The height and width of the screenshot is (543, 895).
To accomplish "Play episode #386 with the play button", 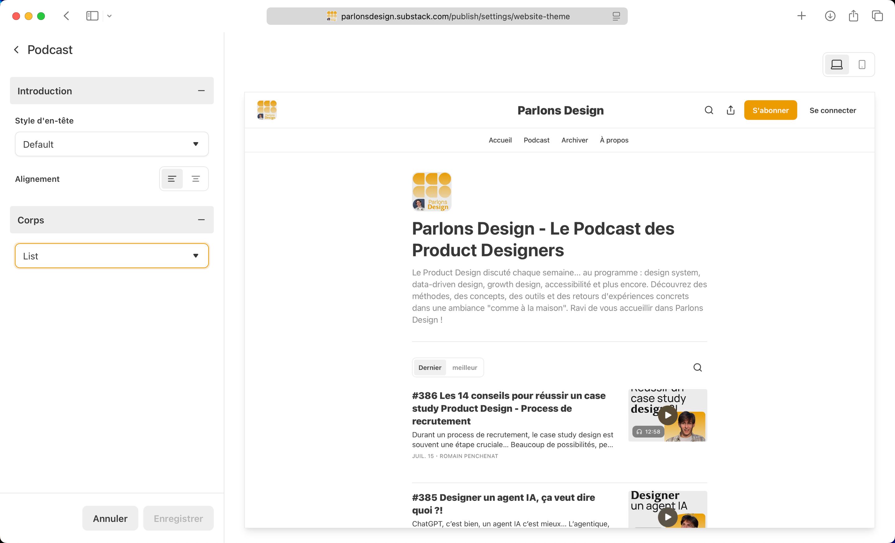I will click(668, 415).
